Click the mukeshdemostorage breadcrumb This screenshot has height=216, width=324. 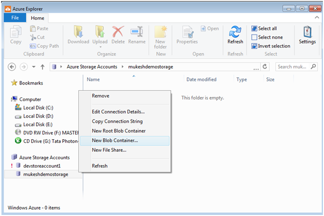tap(151, 67)
